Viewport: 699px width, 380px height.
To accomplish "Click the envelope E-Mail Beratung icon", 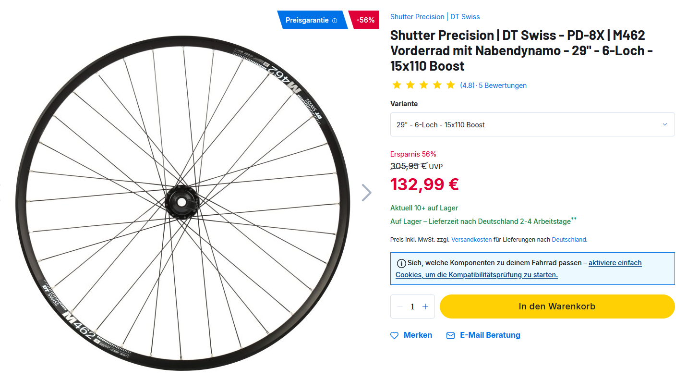I will (x=450, y=335).
